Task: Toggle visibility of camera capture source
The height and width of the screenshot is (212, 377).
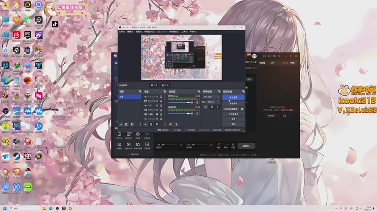Action: (157, 110)
